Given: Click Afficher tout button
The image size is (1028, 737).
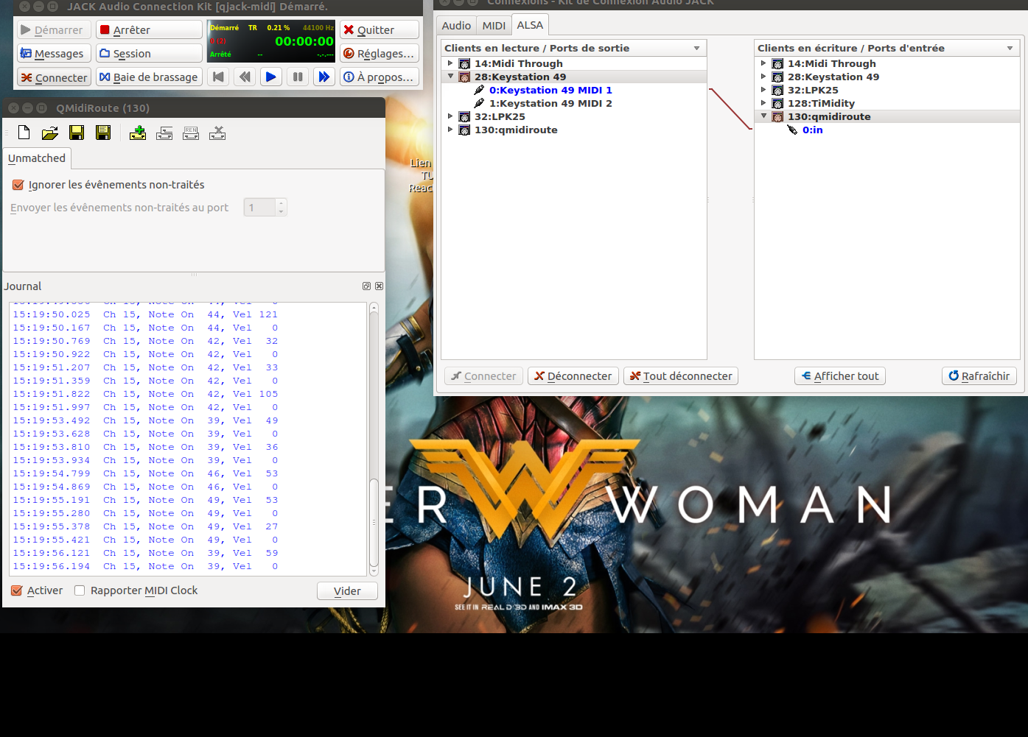Looking at the screenshot, I should [840, 376].
